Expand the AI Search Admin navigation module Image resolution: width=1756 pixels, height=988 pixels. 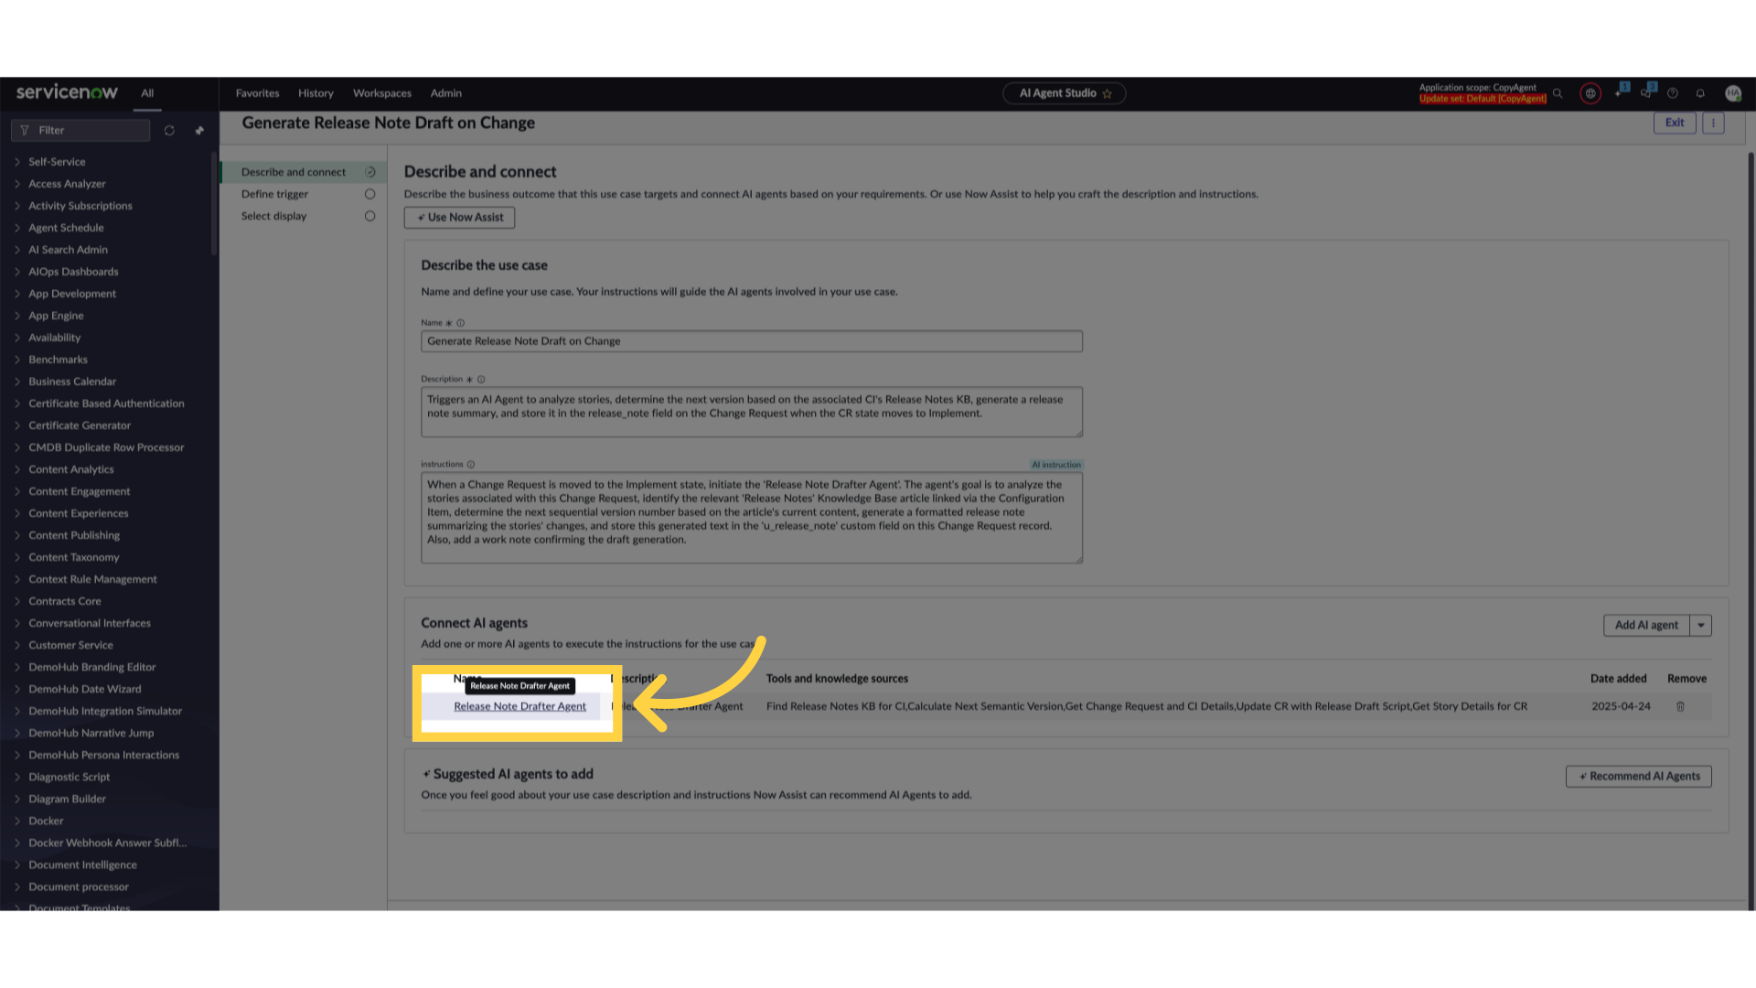17,250
